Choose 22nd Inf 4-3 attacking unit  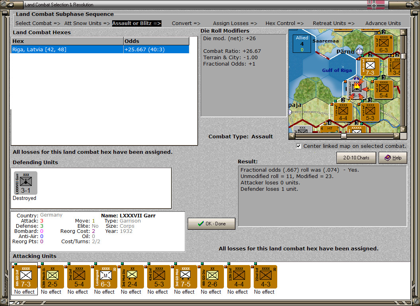point(265,277)
